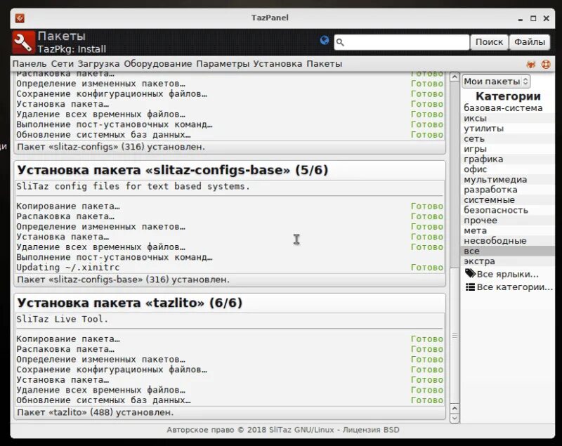Click the globe icon beside search field

tap(325, 40)
